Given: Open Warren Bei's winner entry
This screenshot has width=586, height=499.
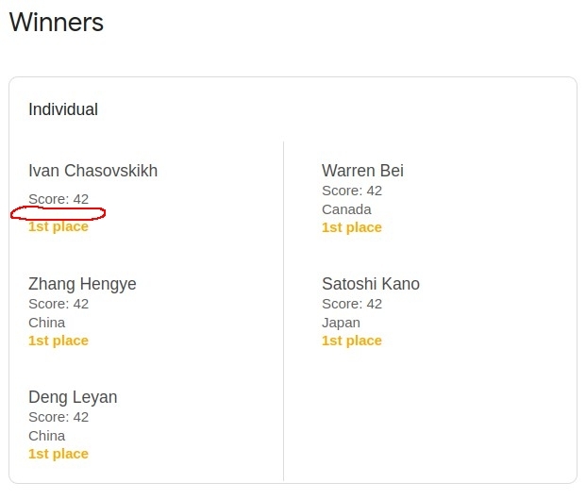Looking at the screenshot, I should click(x=362, y=171).
